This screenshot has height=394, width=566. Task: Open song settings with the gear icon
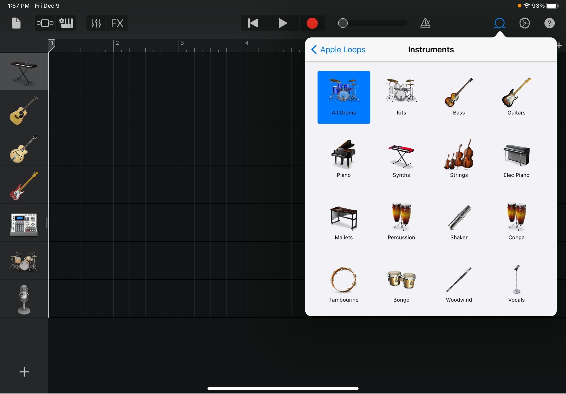[x=524, y=23]
